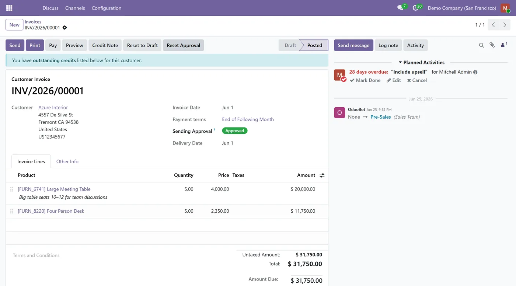
Task: Open the Channels menu
Action: (x=75, y=8)
